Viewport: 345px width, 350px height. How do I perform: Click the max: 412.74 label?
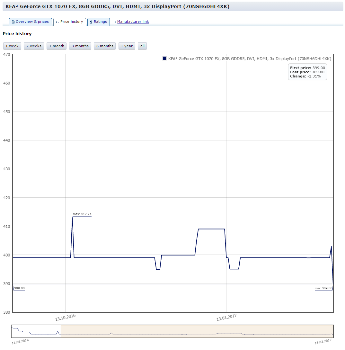coord(82,214)
